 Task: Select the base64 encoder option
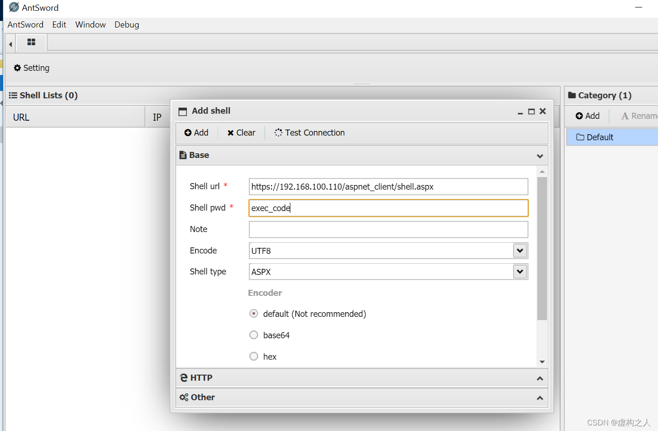(x=254, y=335)
